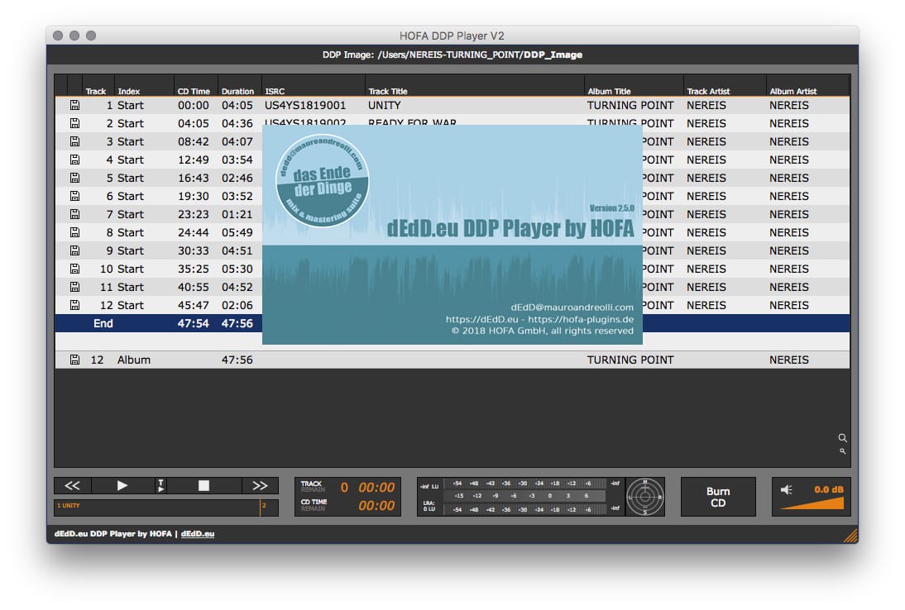Click the orange volume slider wedge
The image size is (905, 610).
(x=812, y=503)
